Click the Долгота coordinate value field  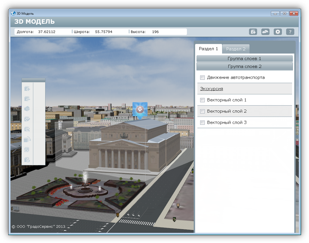47,32
